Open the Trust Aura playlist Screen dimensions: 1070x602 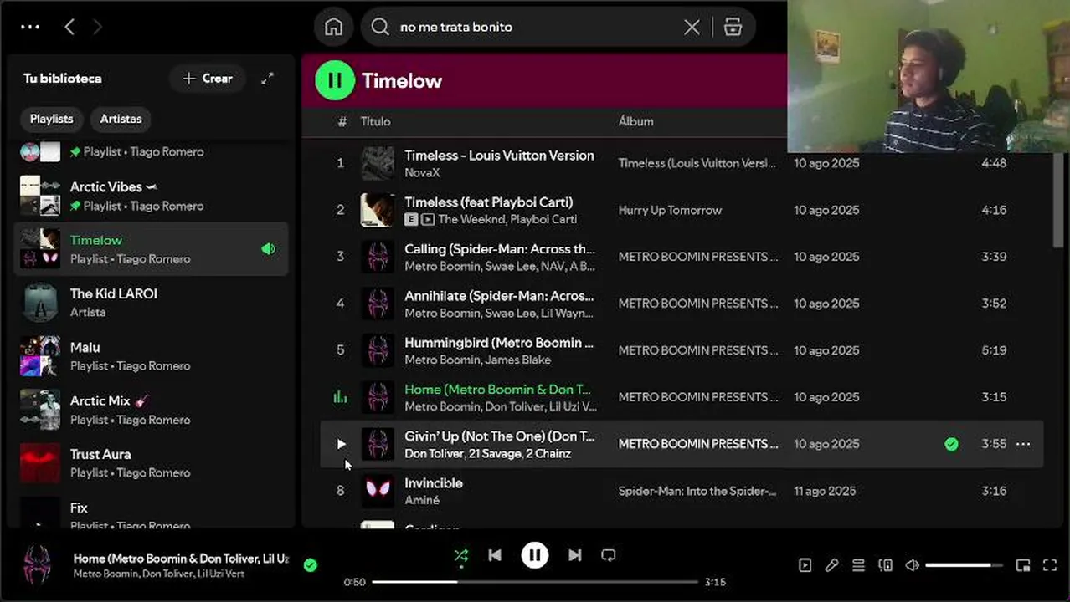coord(152,463)
